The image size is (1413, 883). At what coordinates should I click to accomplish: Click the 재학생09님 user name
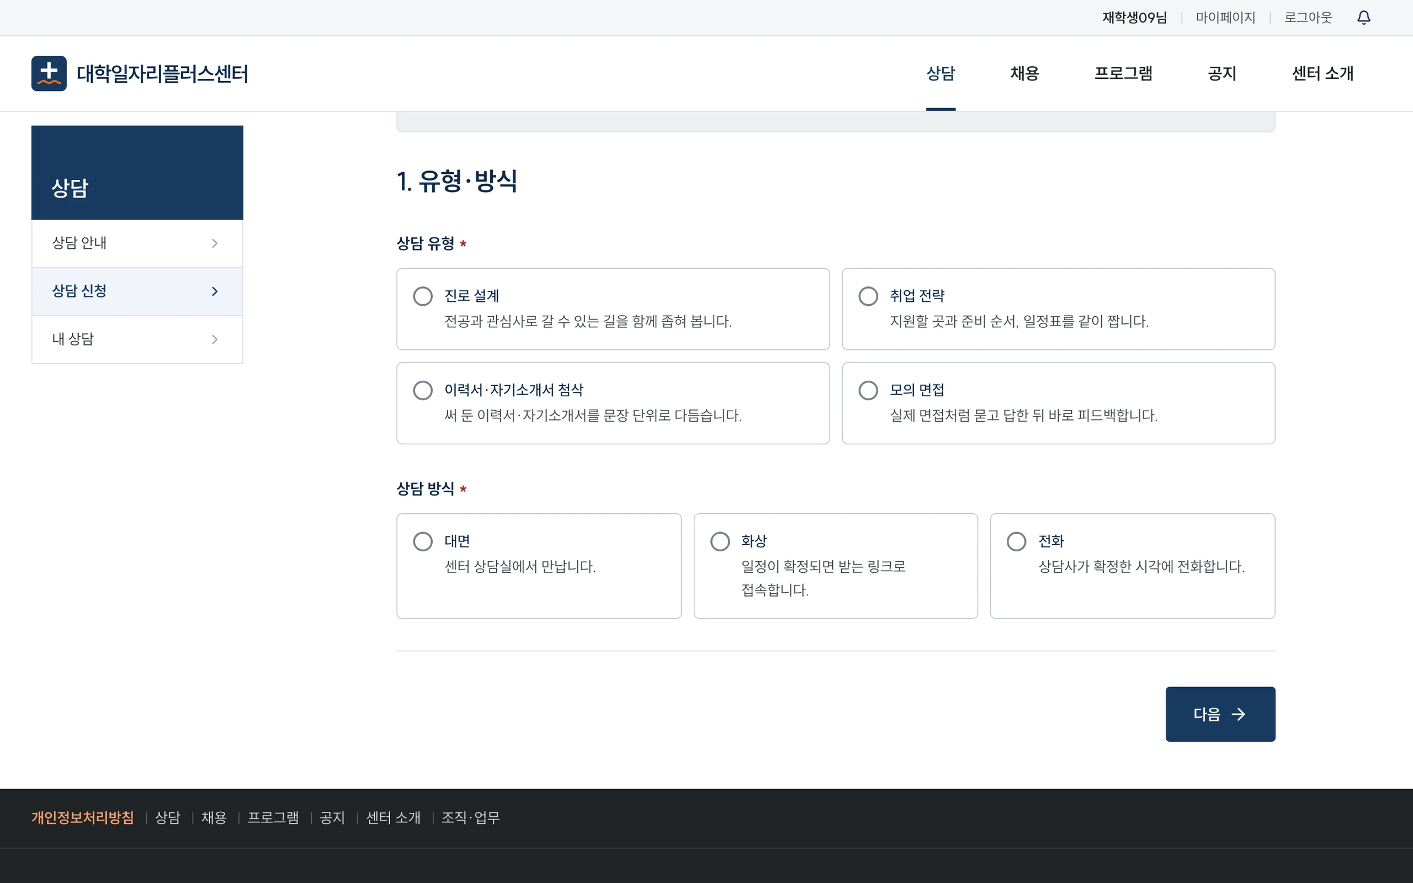tap(1134, 18)
